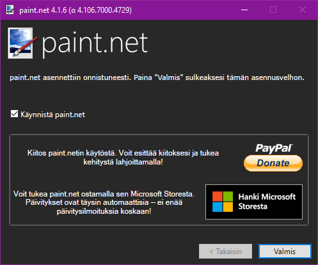Click the Valmis button to finish

(x=285, y=252)
